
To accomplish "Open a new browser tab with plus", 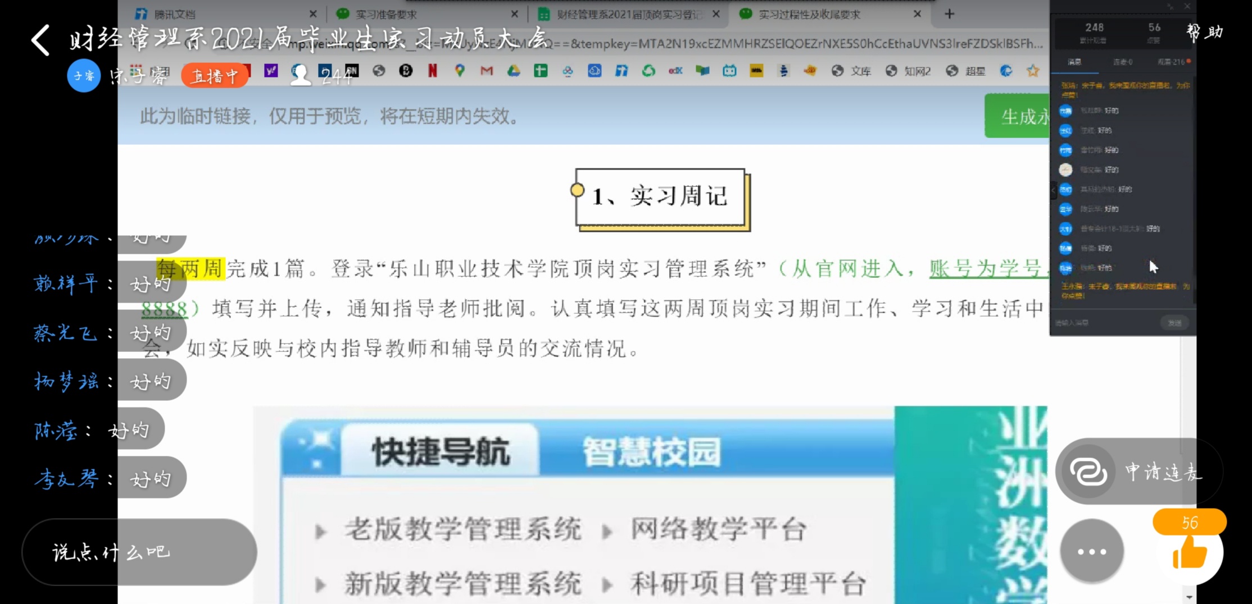I will coord(949,14).
